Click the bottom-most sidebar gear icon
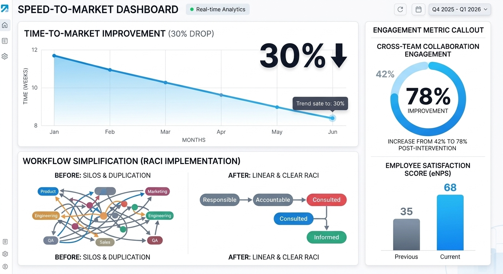This screenshot has height=274, width=503. (5, 267)
